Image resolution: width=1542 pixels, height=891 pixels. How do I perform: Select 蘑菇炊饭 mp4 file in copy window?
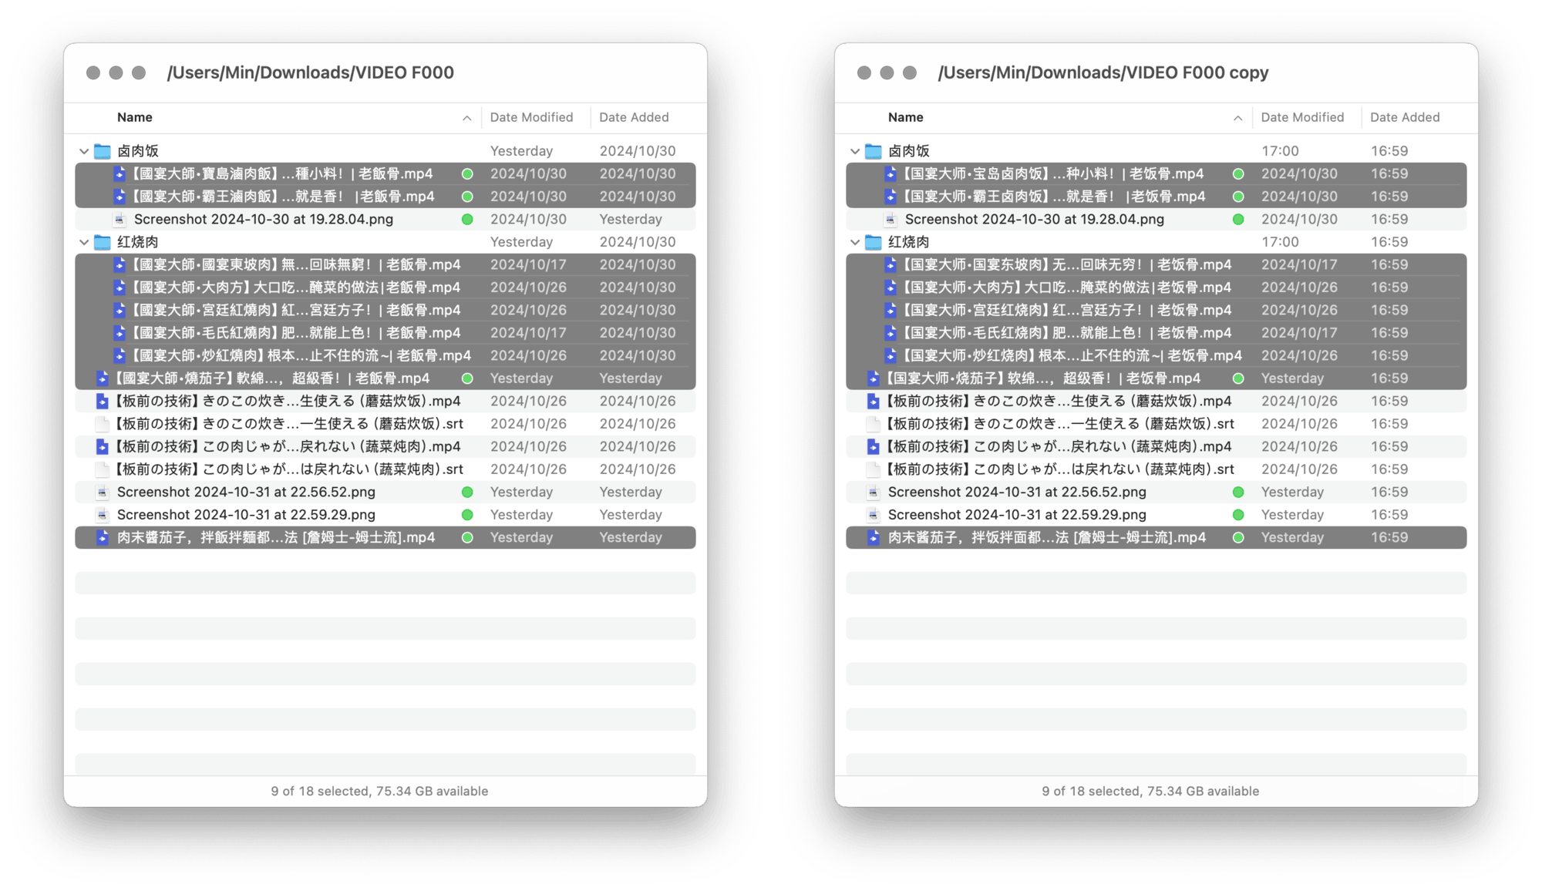click(x=1156, y=402)
